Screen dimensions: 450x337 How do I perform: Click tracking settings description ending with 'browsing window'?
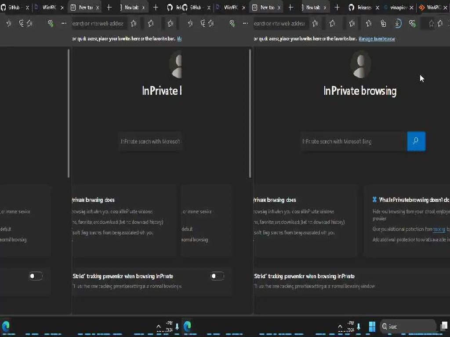314,286
